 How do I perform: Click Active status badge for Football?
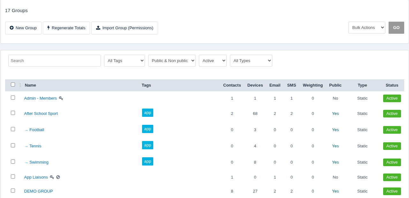tap(392, 130)
